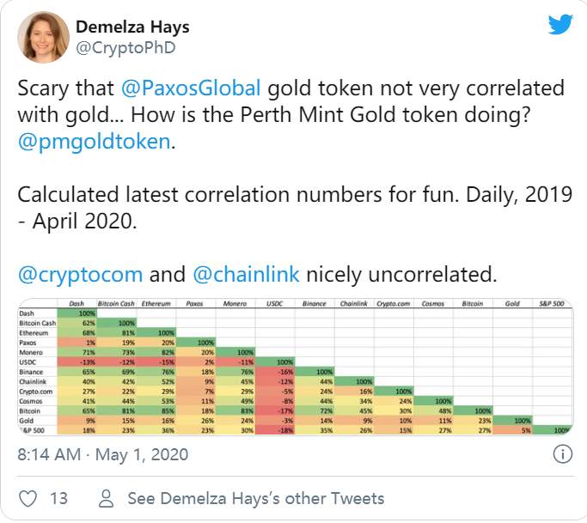The height and width of the screenshot is (523, 587).
Task: Open the @chainlink mention link
Action: [x=246, y=274]
